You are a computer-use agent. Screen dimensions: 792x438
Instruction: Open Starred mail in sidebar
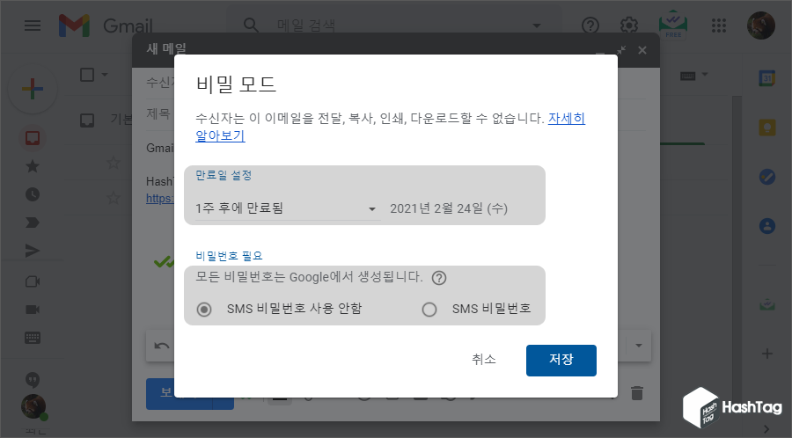[33, 166]
